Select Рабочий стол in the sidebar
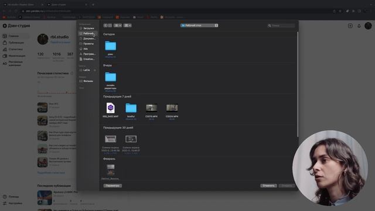 [x=88, y=33]
